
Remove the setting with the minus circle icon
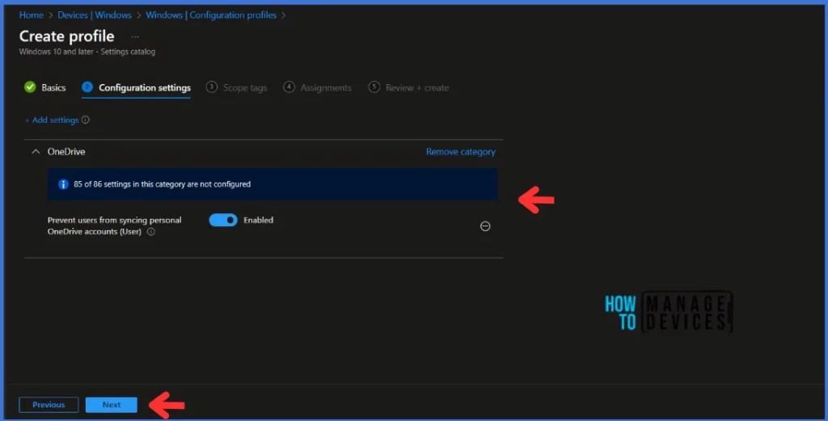(485, 226)
